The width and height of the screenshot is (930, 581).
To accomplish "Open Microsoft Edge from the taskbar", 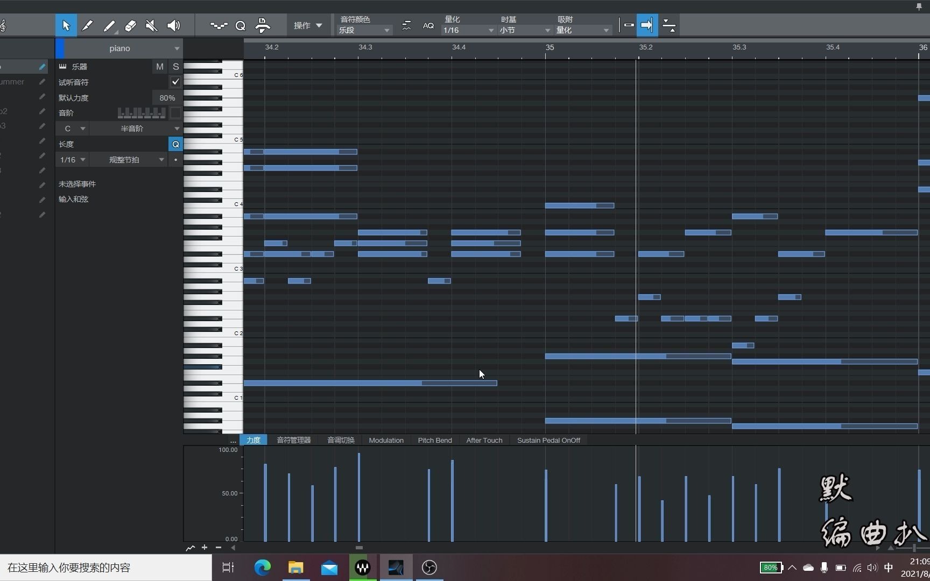I will click(x=263, y=568).
